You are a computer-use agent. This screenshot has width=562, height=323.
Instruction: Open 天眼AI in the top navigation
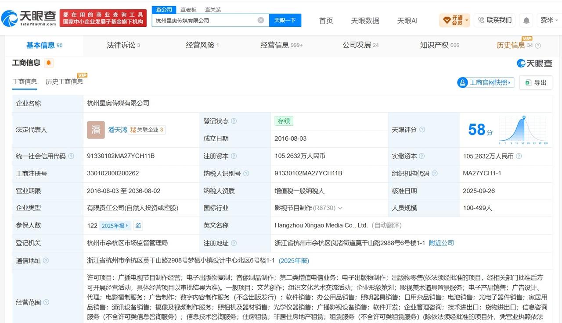[407, 20]
